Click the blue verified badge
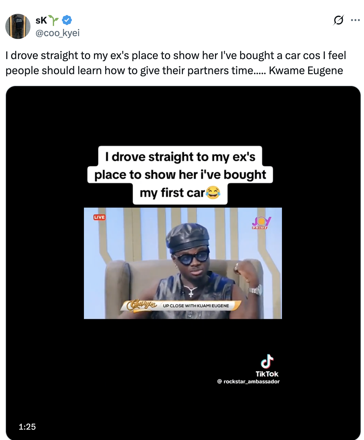Image resolution: width=364 pixels, height=440 pixels. point(67,20)
